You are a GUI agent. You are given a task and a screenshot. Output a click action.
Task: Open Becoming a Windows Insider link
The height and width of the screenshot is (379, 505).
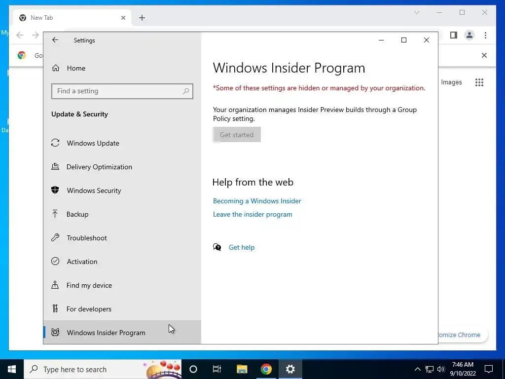click(257, 201)
